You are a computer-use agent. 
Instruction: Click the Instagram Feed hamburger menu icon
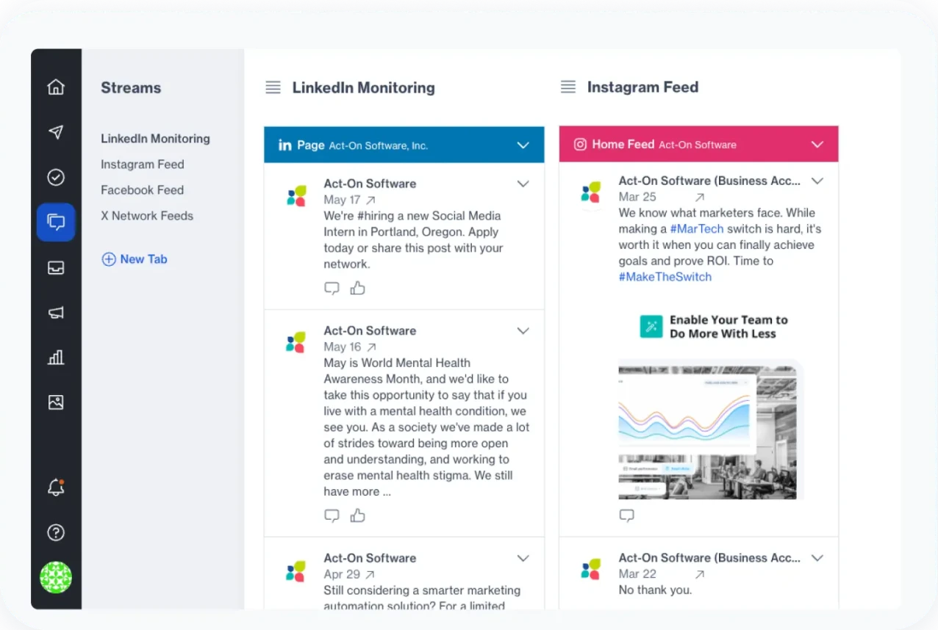568,87
